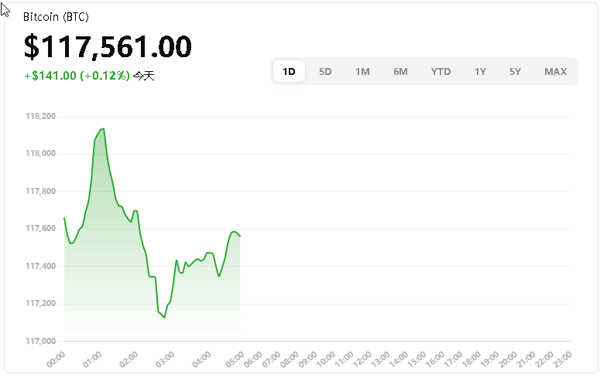Click the green +$141.00 (+0.12%) change

(x=77, y=76)
